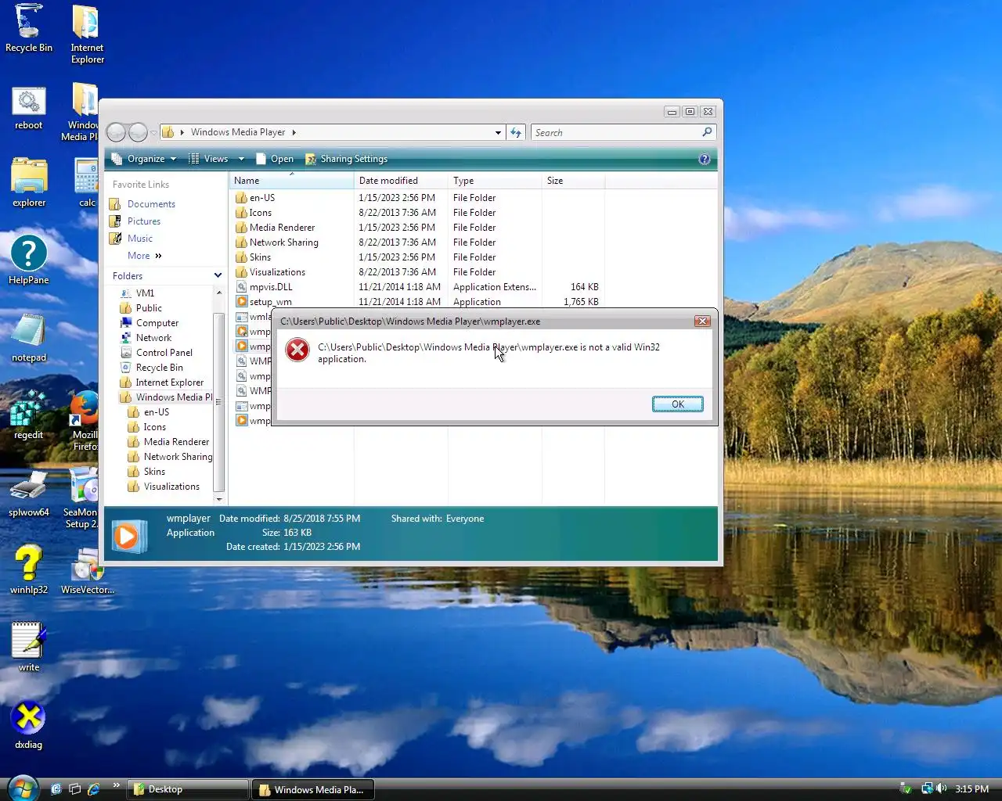Select mpvis.DLL file
Viewport: 1002px width, 801px height.
[x=271, y=287]
